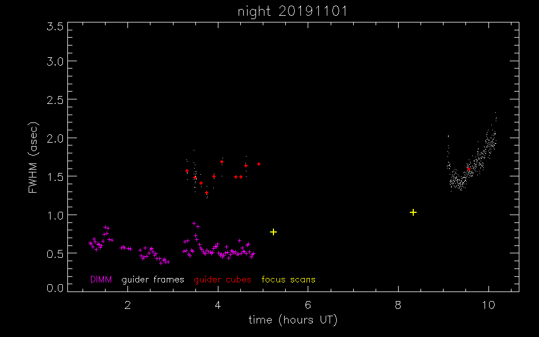Click the yellow focus scan marker near 5.2 hours

coord(273,232)
